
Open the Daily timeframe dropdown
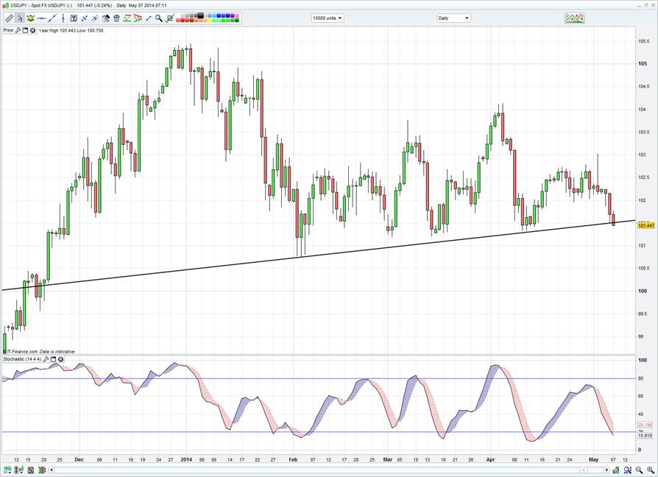coord(454,18)
